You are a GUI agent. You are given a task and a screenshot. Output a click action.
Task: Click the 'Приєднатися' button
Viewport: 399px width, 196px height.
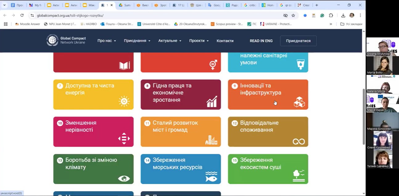(x=298, y=41)
